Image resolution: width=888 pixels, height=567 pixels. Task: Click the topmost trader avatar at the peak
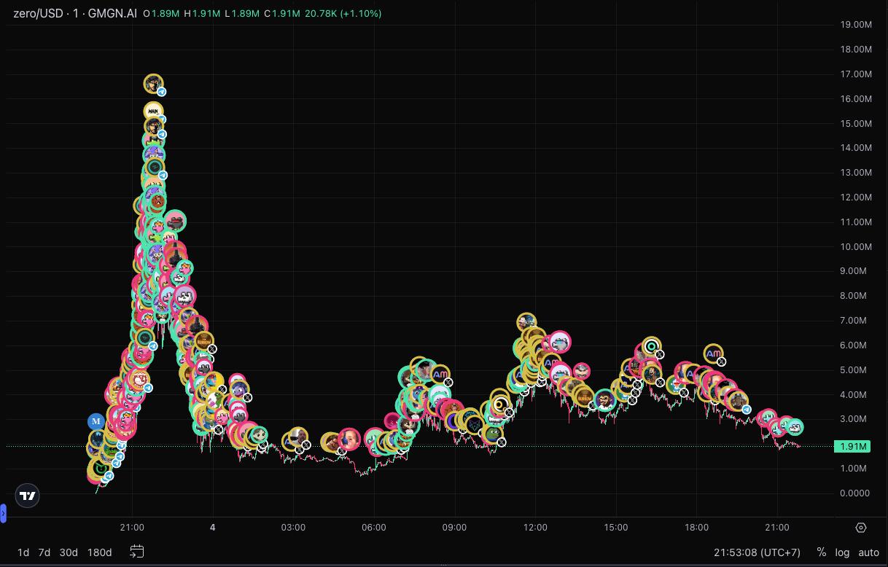153,84
